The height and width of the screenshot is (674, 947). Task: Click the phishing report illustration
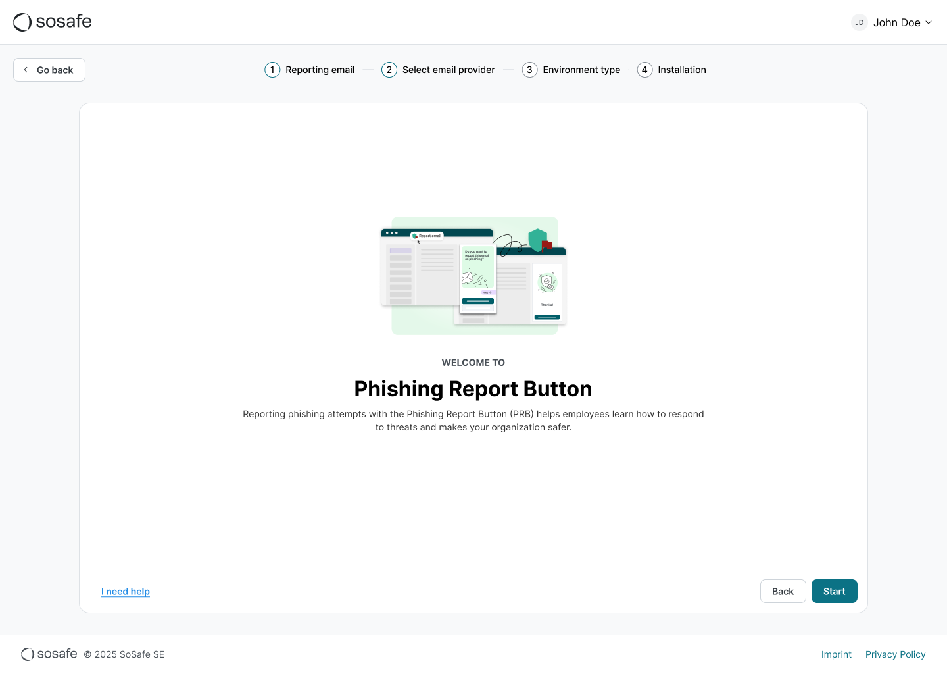point(473,276)
